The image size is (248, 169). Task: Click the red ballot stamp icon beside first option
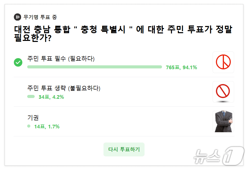223,62
